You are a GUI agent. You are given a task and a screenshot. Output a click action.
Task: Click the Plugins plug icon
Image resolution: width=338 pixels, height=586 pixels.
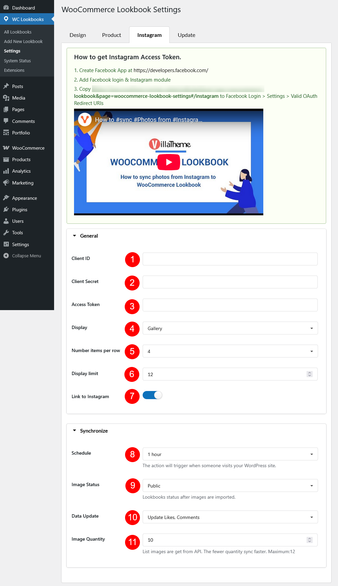coord(6,210)
